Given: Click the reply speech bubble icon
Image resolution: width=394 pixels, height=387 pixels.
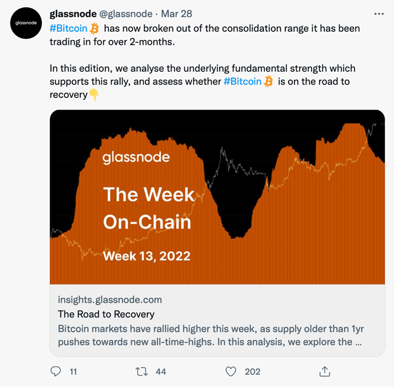Looking at the screenshot, I should coord(55,372).
